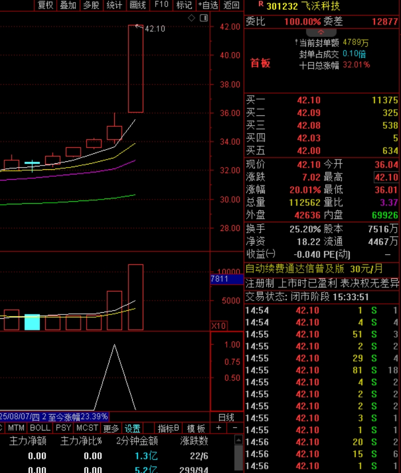Select the 多股 multi-stock view
The image size is (401, 473).
click(91, 5)
